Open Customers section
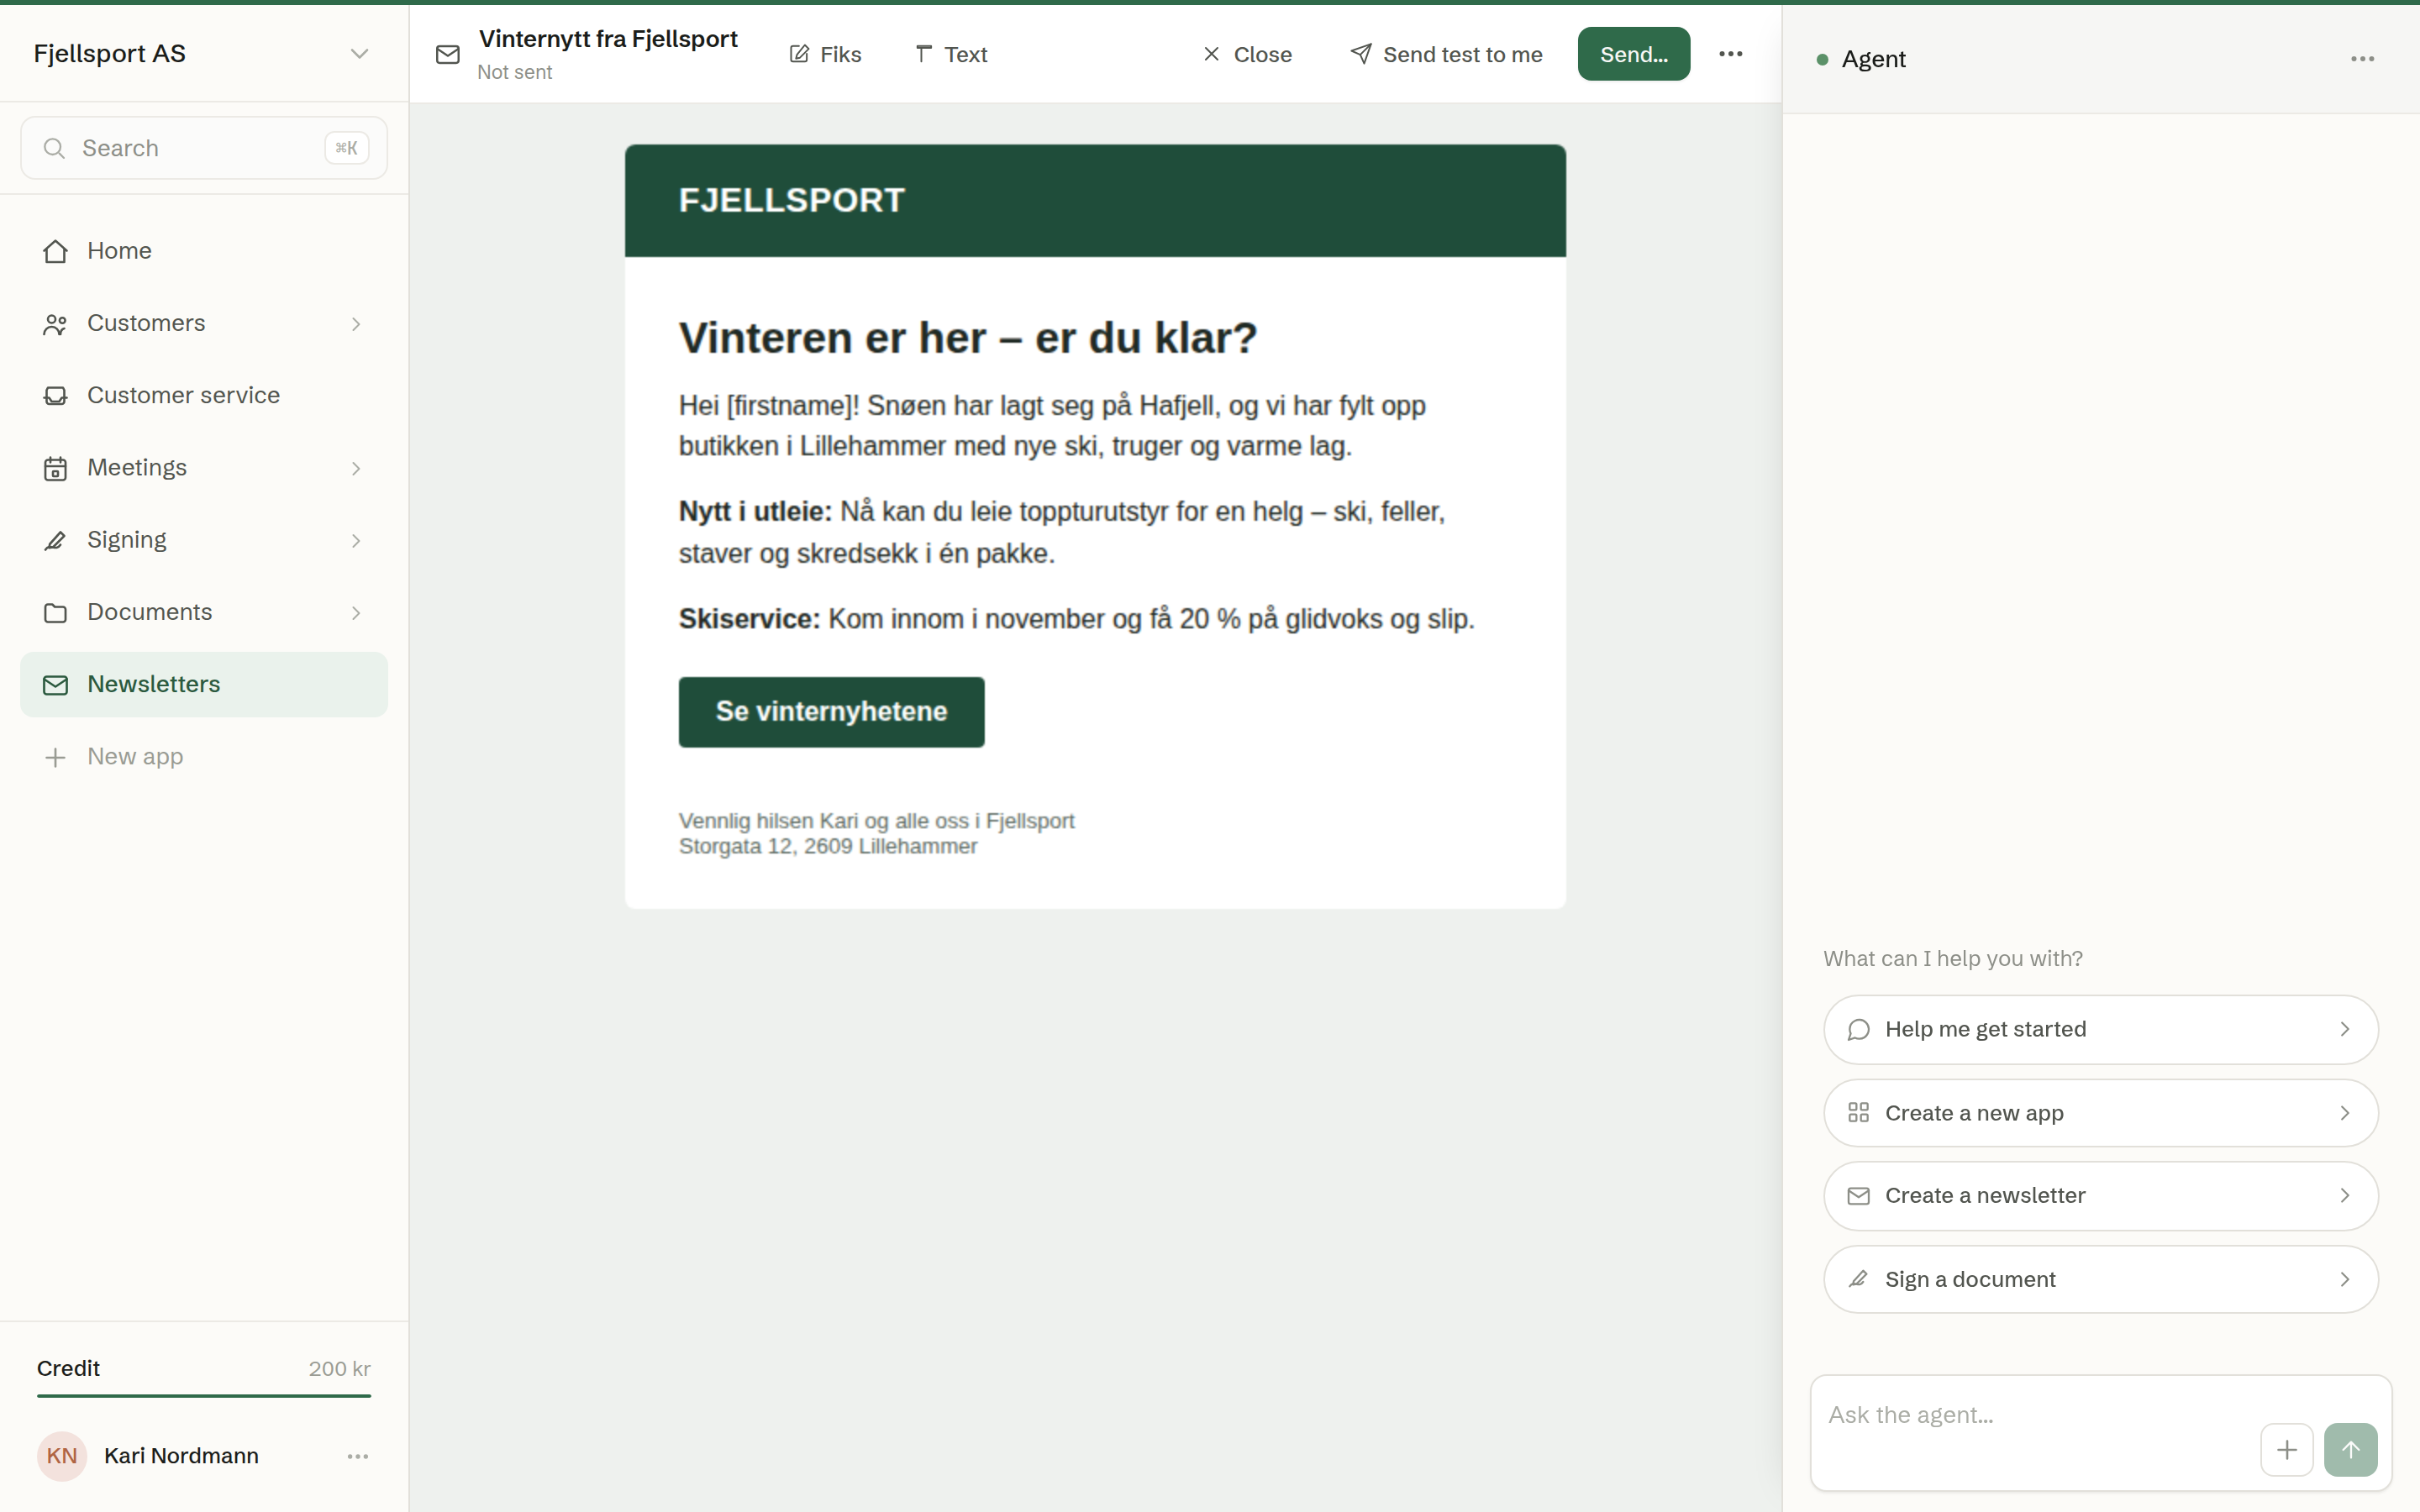Screen dimensions: 2420x1512 (x=204, y=323)
